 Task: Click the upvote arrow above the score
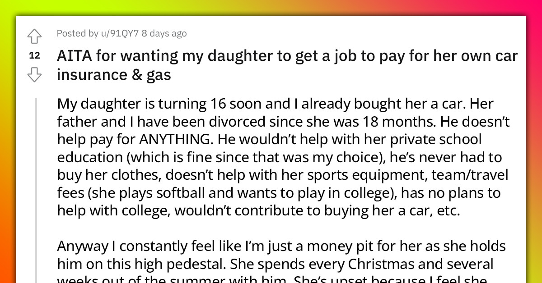pyautogui.click(x=34, y=36)
